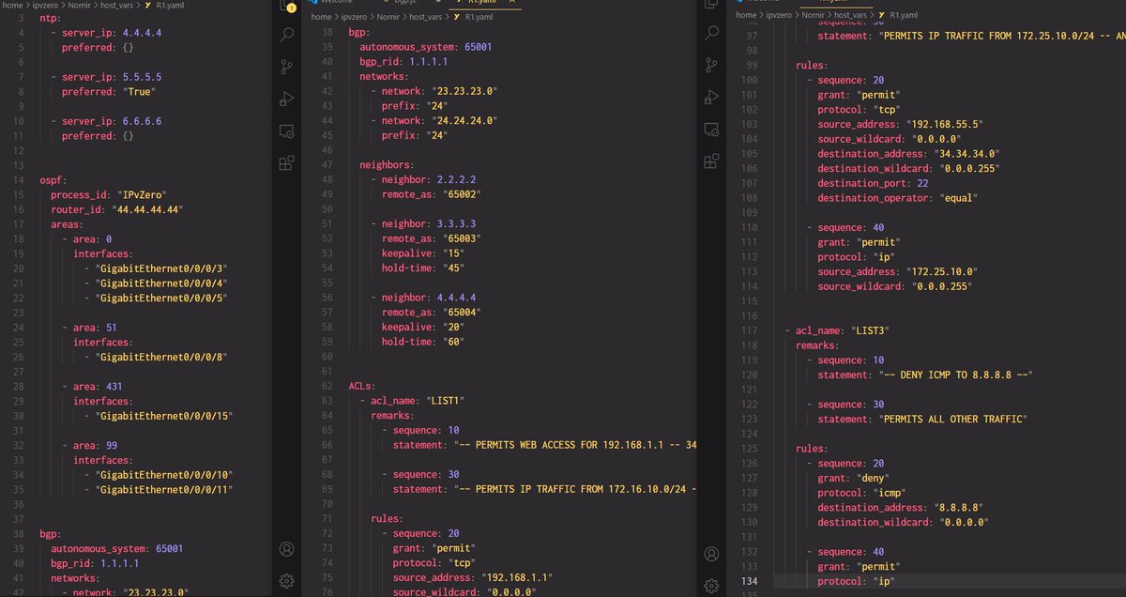The height and width of the screenshot is (597, 1126).
Task: Click the 'ACLs:' key in middle window
Action: pyautogui.click(x=363, y=387)
